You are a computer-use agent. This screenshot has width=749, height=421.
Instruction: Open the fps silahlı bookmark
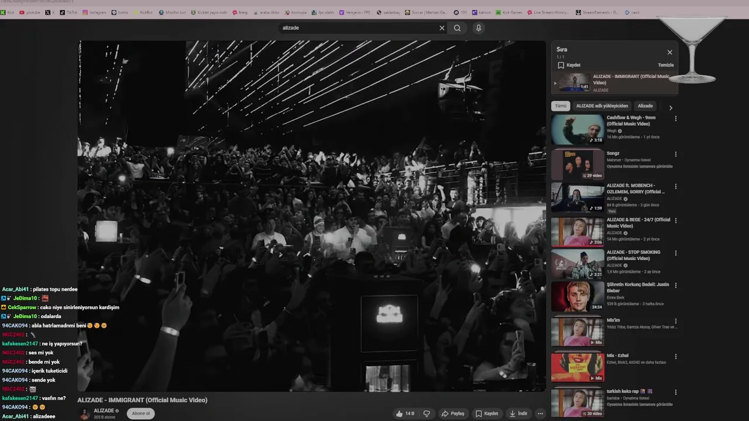tap(322, 12)
